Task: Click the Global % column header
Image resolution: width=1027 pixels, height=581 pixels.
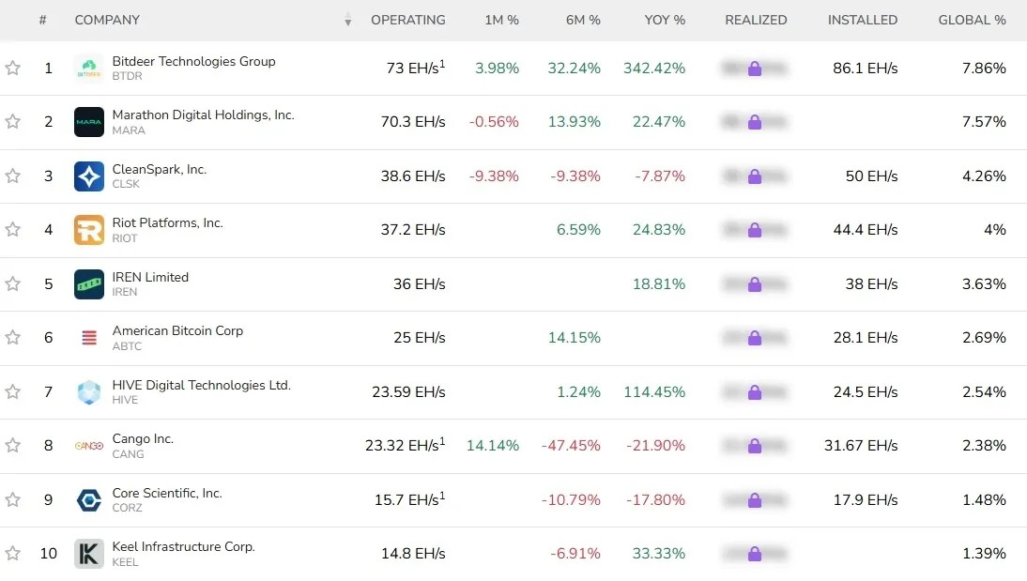Action: [972, 20]
